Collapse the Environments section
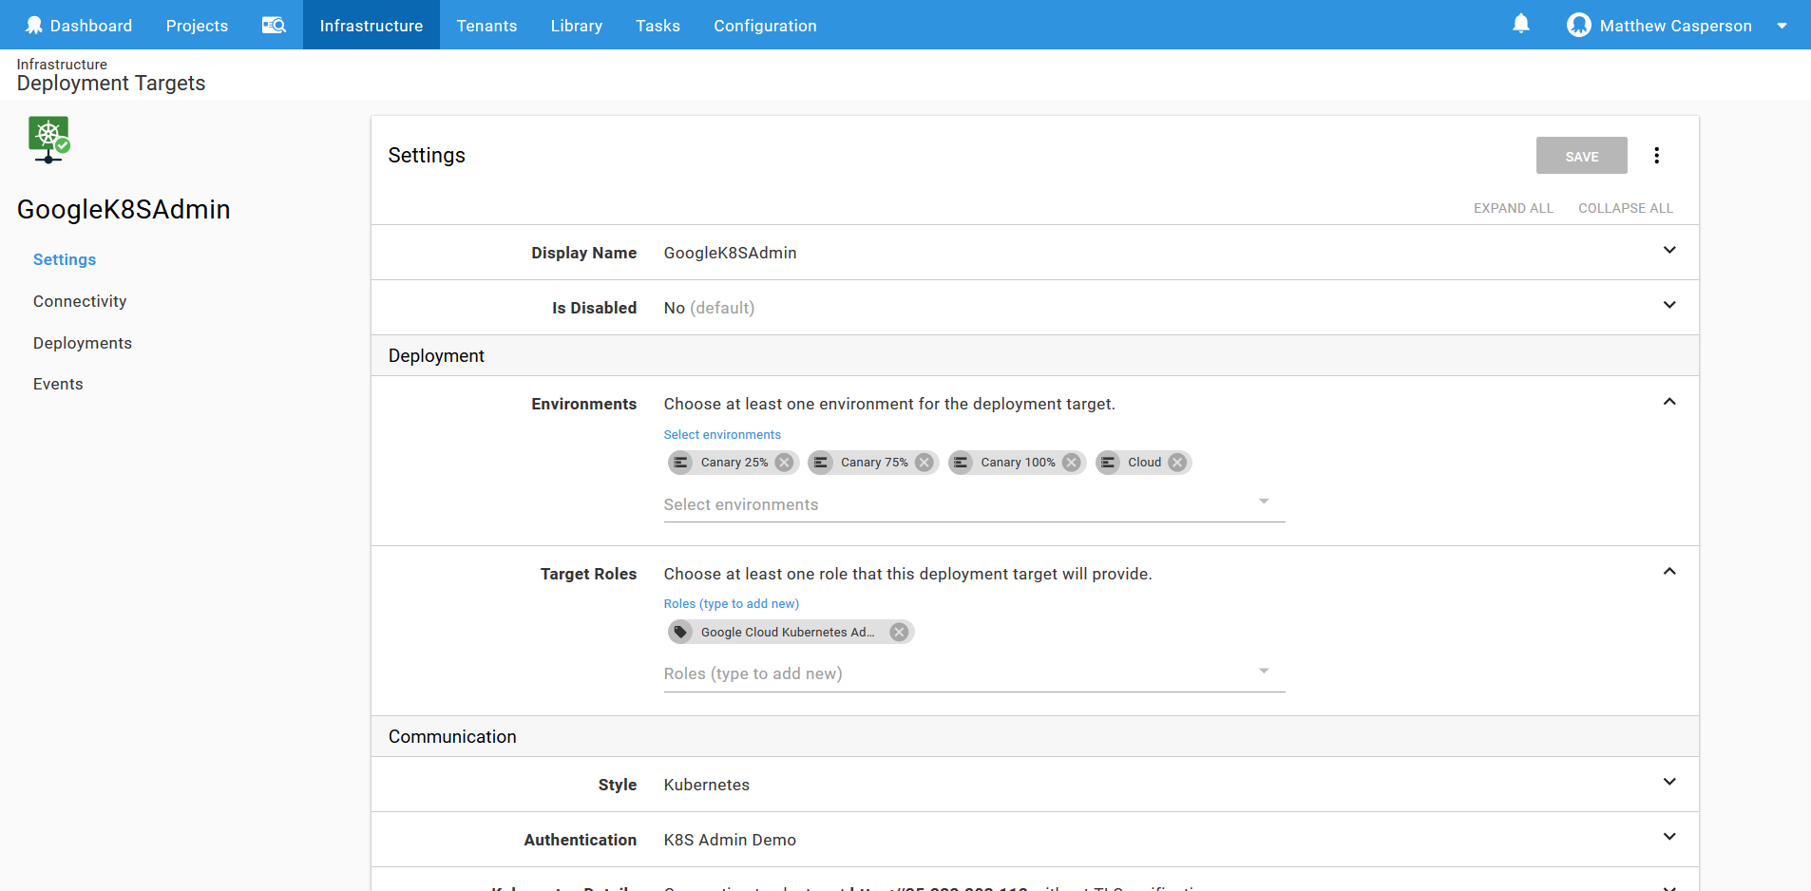 point(1668,402)
